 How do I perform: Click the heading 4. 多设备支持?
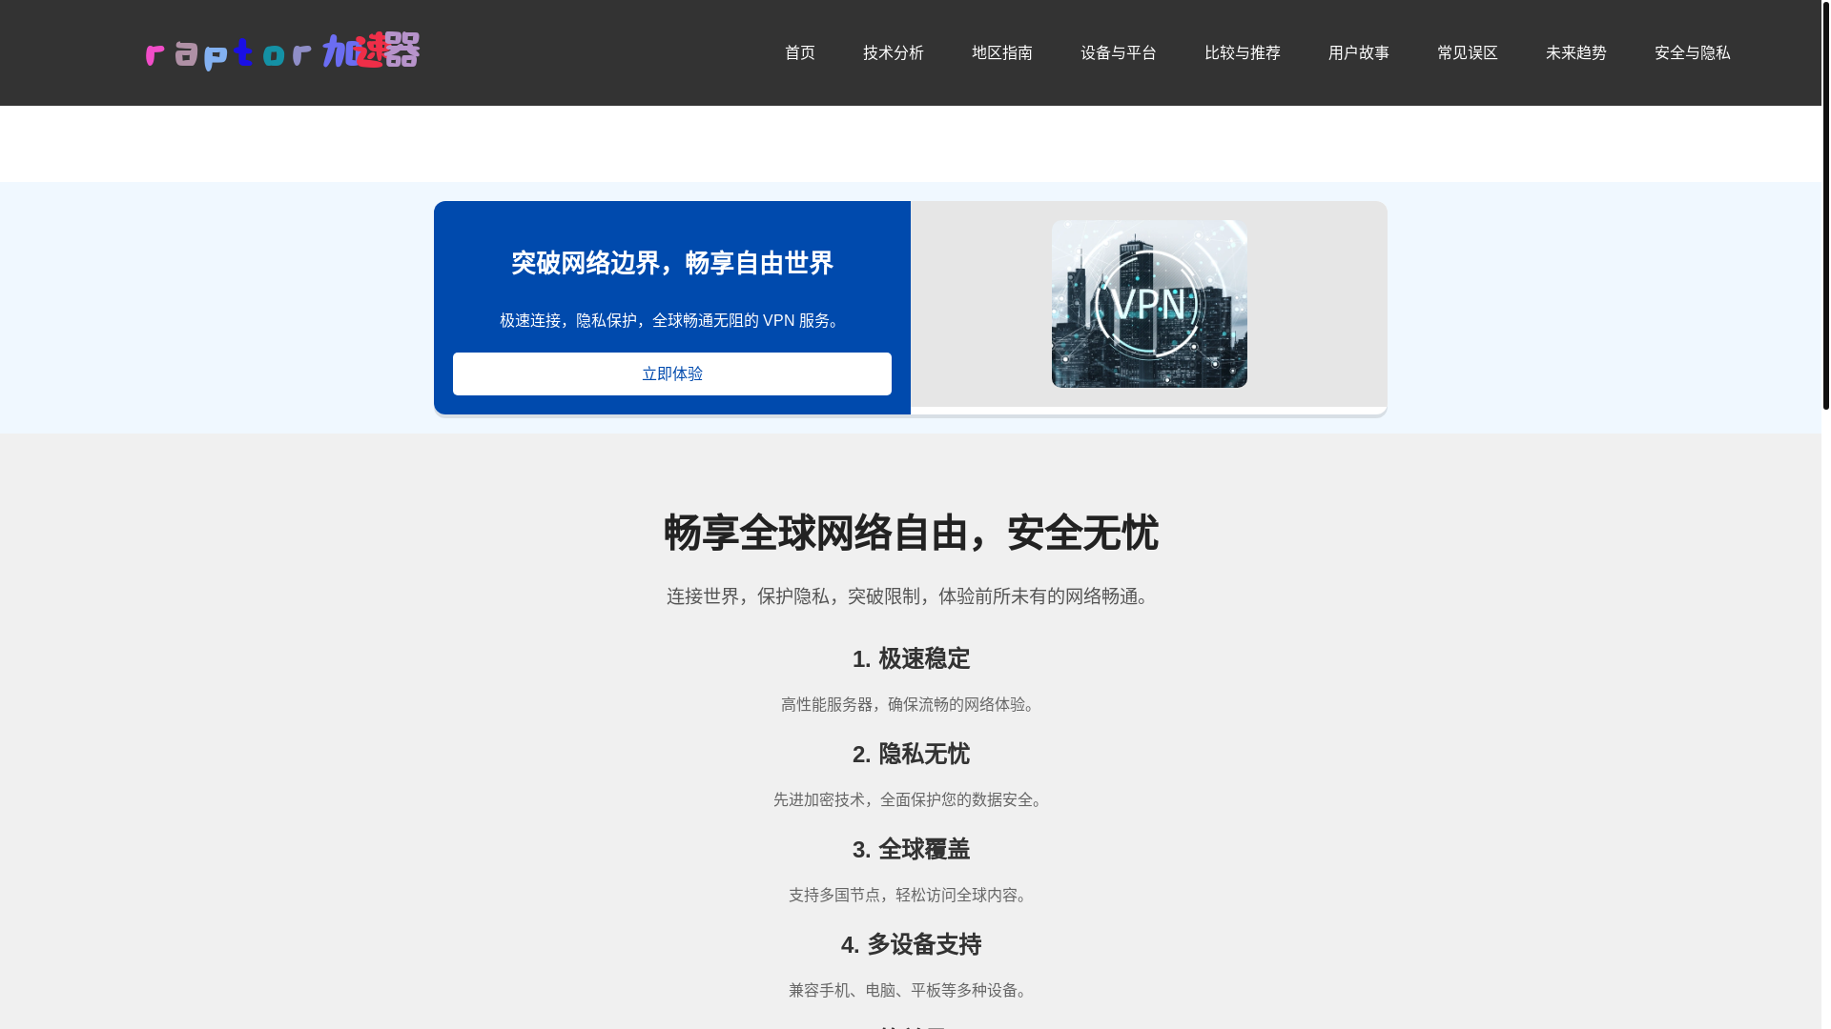tap(911, 944)
